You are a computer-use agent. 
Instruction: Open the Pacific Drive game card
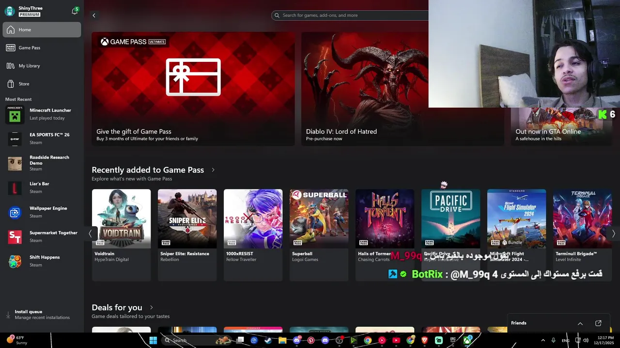pyautogui.click(x=450, y=235)
